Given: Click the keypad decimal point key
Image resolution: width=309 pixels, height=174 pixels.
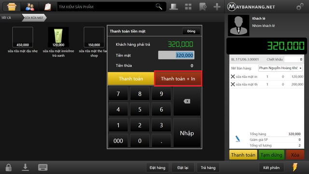Looking at the screenshot, I should [161, 141].
